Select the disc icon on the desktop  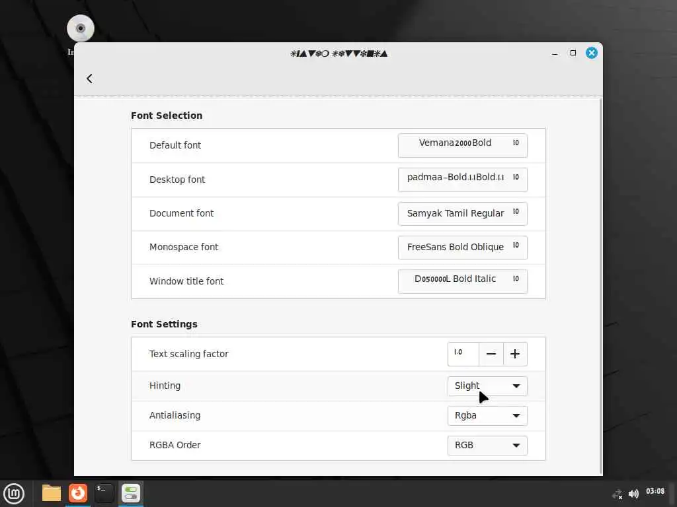80,28
